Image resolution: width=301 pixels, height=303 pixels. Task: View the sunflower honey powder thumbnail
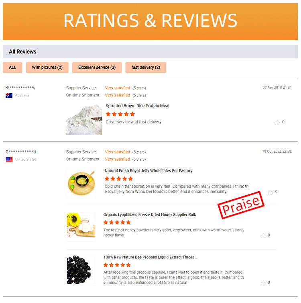[x=81, y=227]
